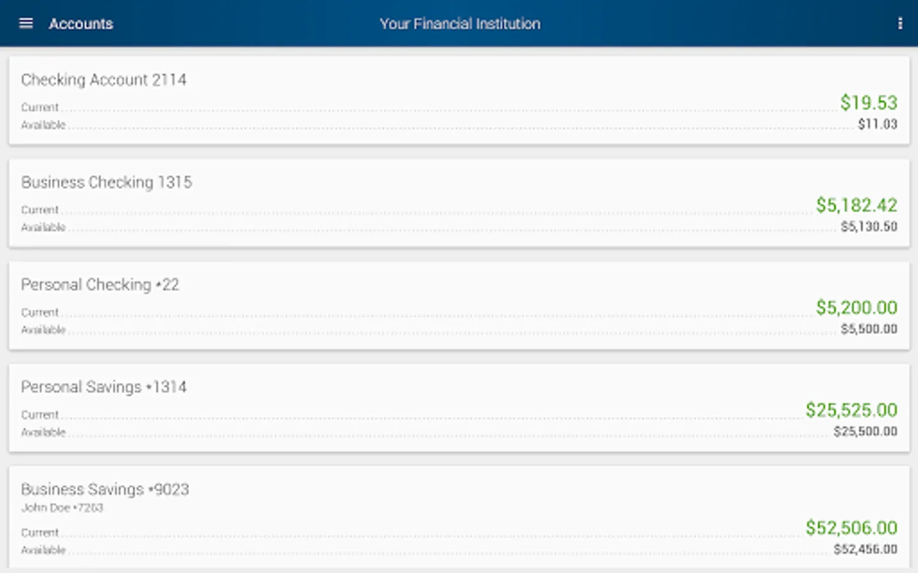Click the $25,525.00 current balance
918x573 pixels.
pos(851,410)
